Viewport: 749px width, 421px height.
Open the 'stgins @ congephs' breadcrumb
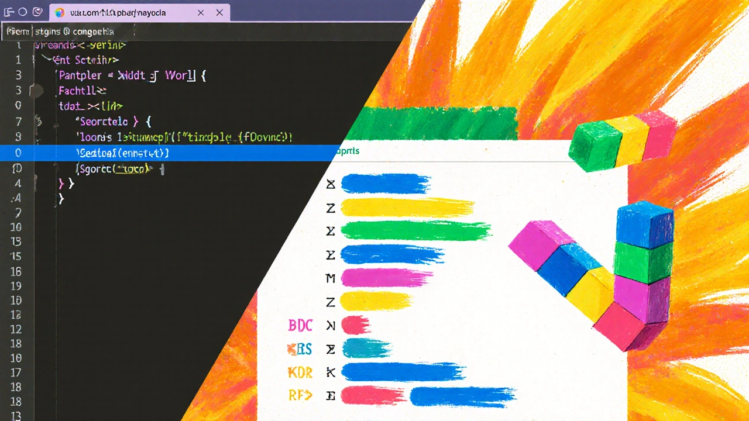click(x=74, y=32)
